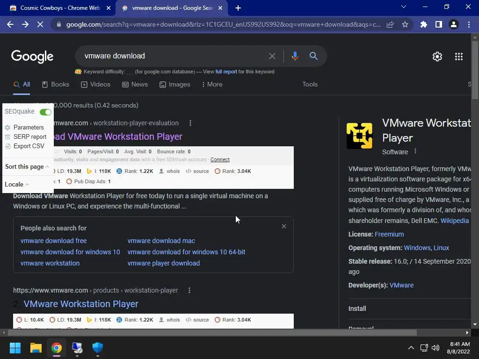The height and width of the screenshot is (359, 479).
Task: Switch to the Images tab
Action: pyautogui.click(x=175, y=85)
